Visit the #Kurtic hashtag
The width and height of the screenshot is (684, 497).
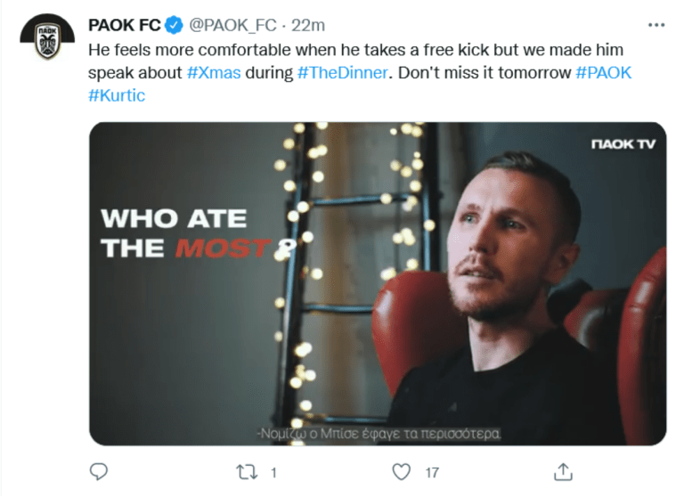(116, 95)
